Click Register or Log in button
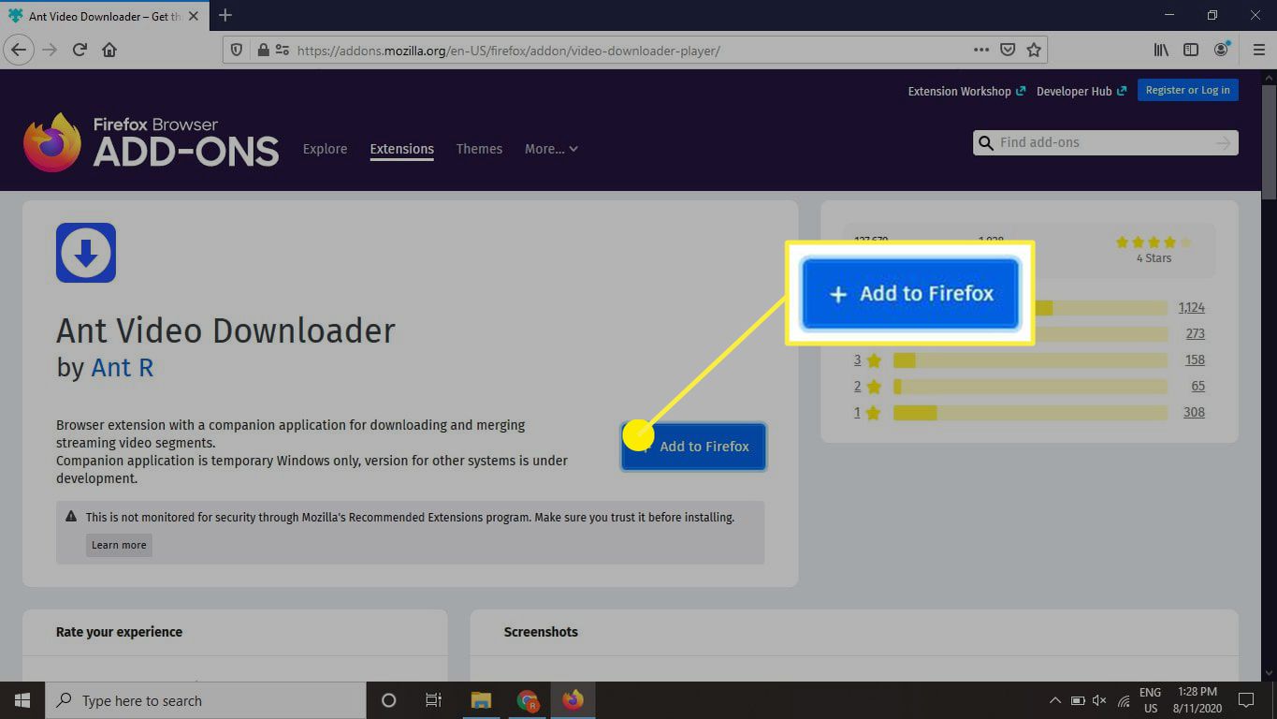 tap(1187, 90)
